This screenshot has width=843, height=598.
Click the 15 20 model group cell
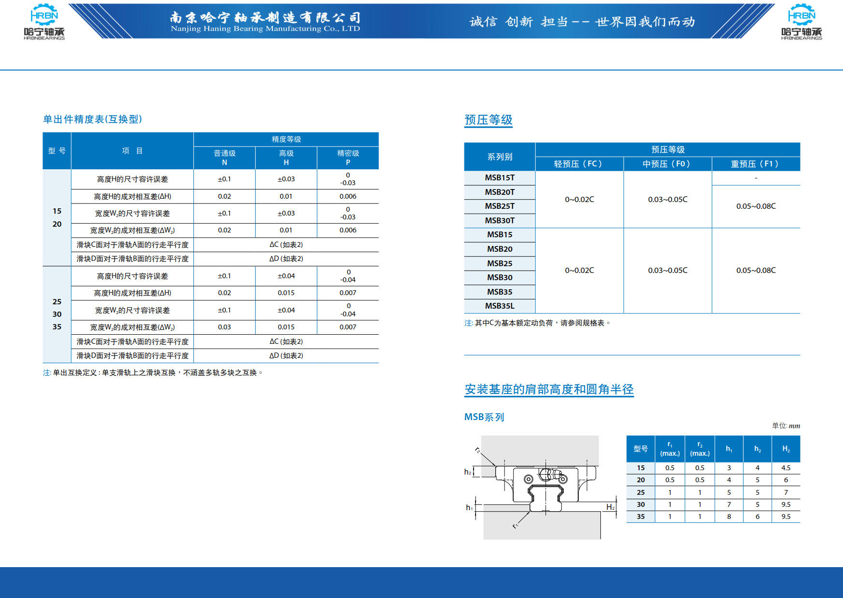(57, 217)
